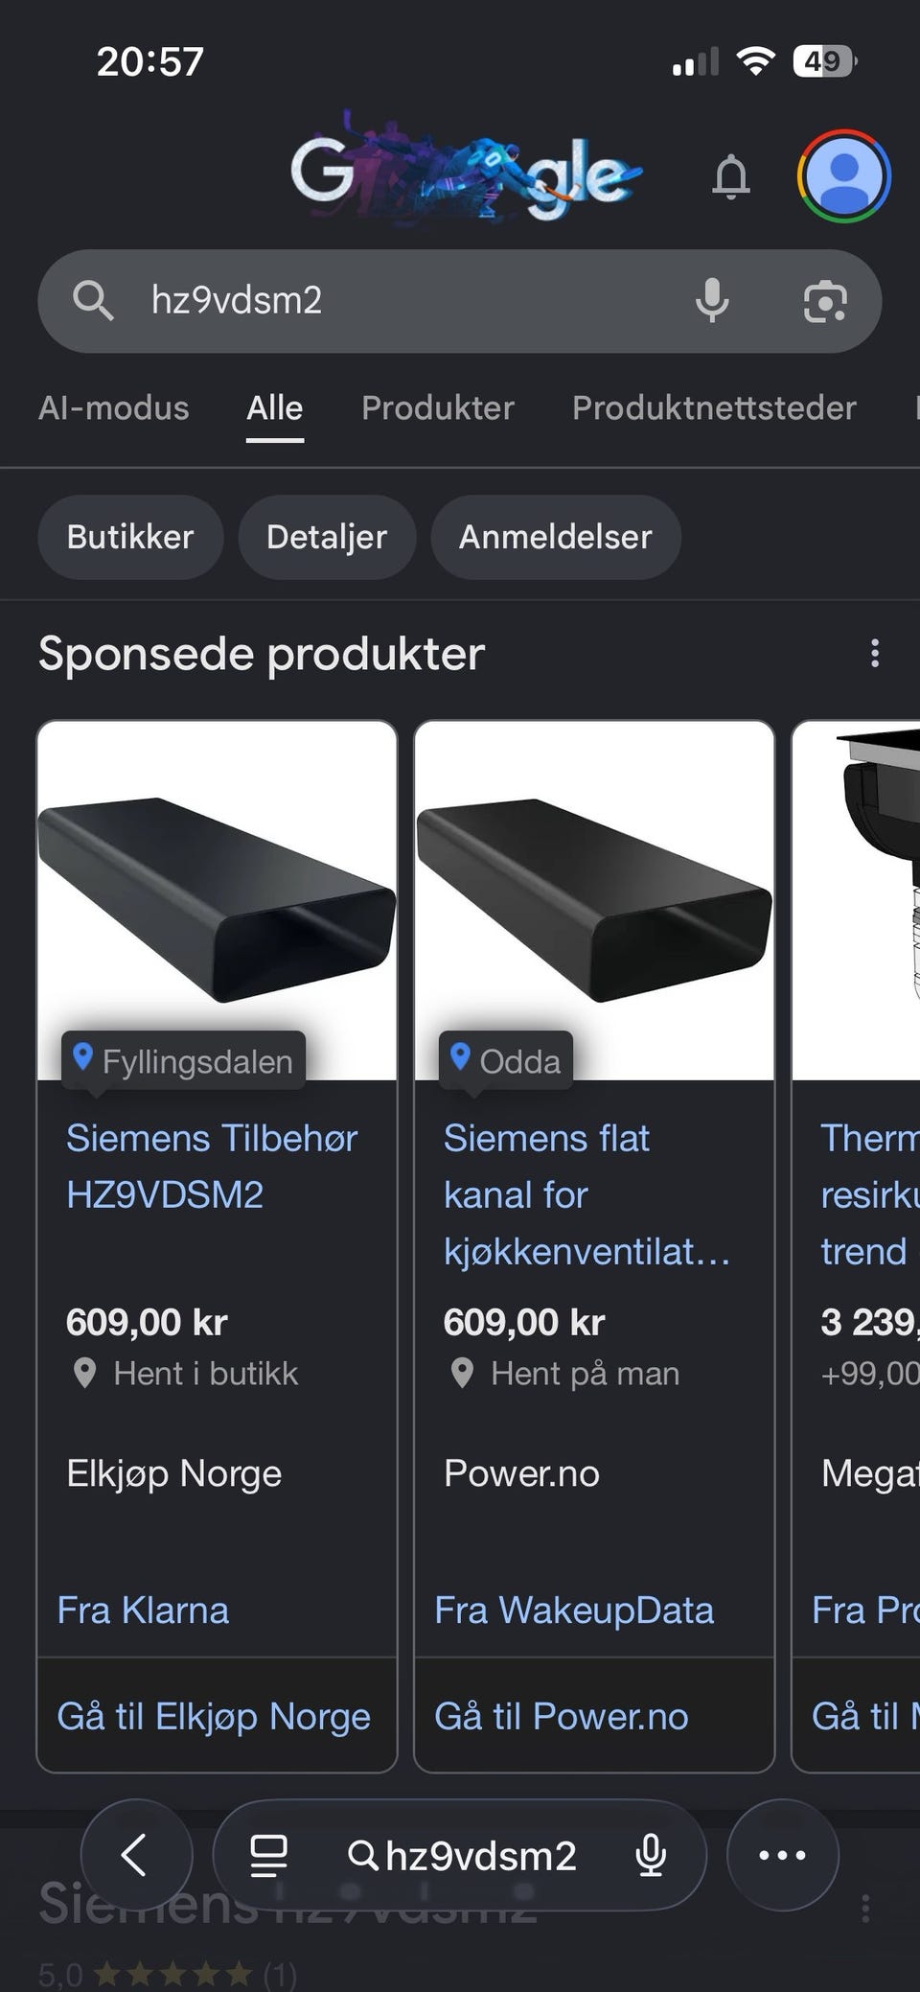Open Google Lens camera search
This screenshot has width=920, height=1992.
point(824,301)
